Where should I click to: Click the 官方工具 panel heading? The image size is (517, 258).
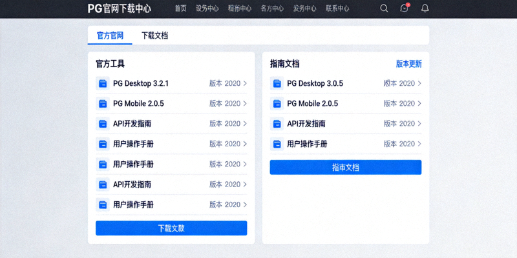tap(110, 64)
